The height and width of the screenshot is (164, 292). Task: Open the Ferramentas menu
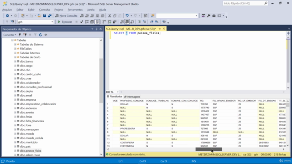[x=75, y=10]
